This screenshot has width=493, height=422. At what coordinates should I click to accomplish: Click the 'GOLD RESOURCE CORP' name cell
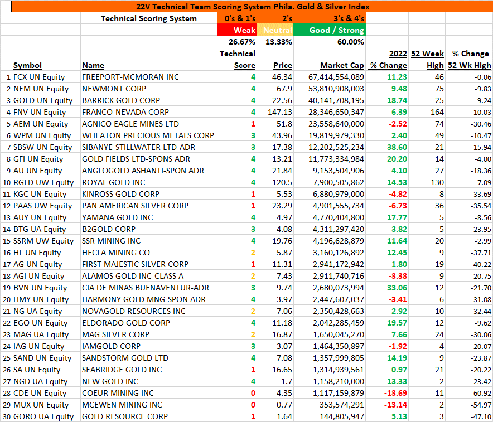(x=149, y=416)
